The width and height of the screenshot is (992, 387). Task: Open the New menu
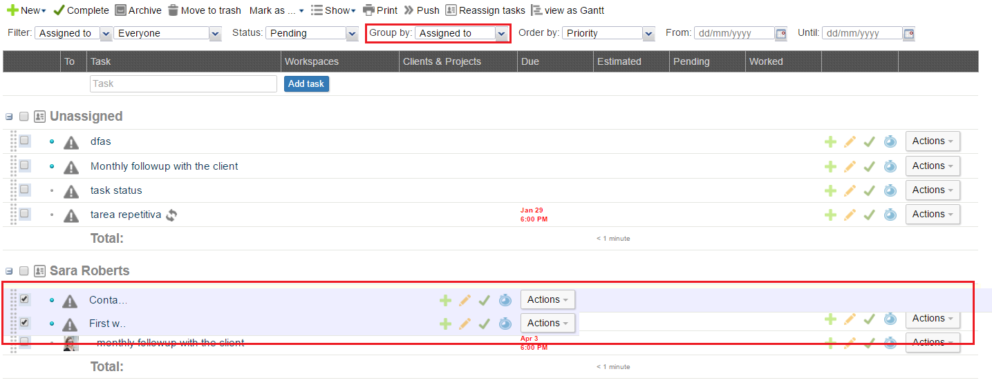click(x=26, y=10)
